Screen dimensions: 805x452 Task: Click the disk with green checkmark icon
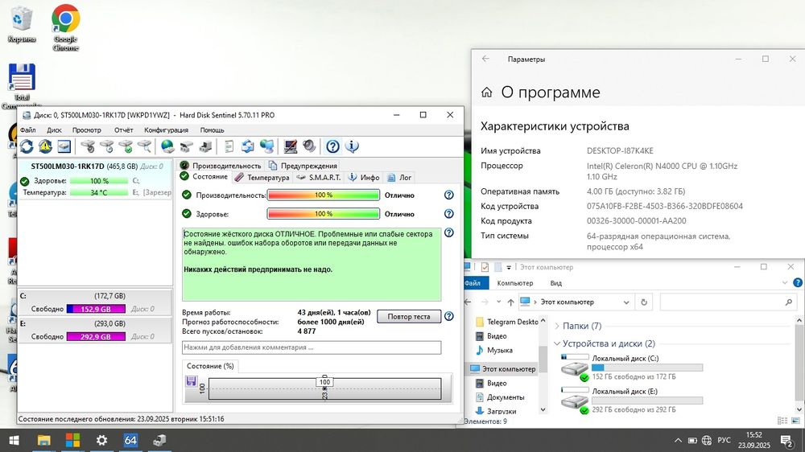pos(126,146)
